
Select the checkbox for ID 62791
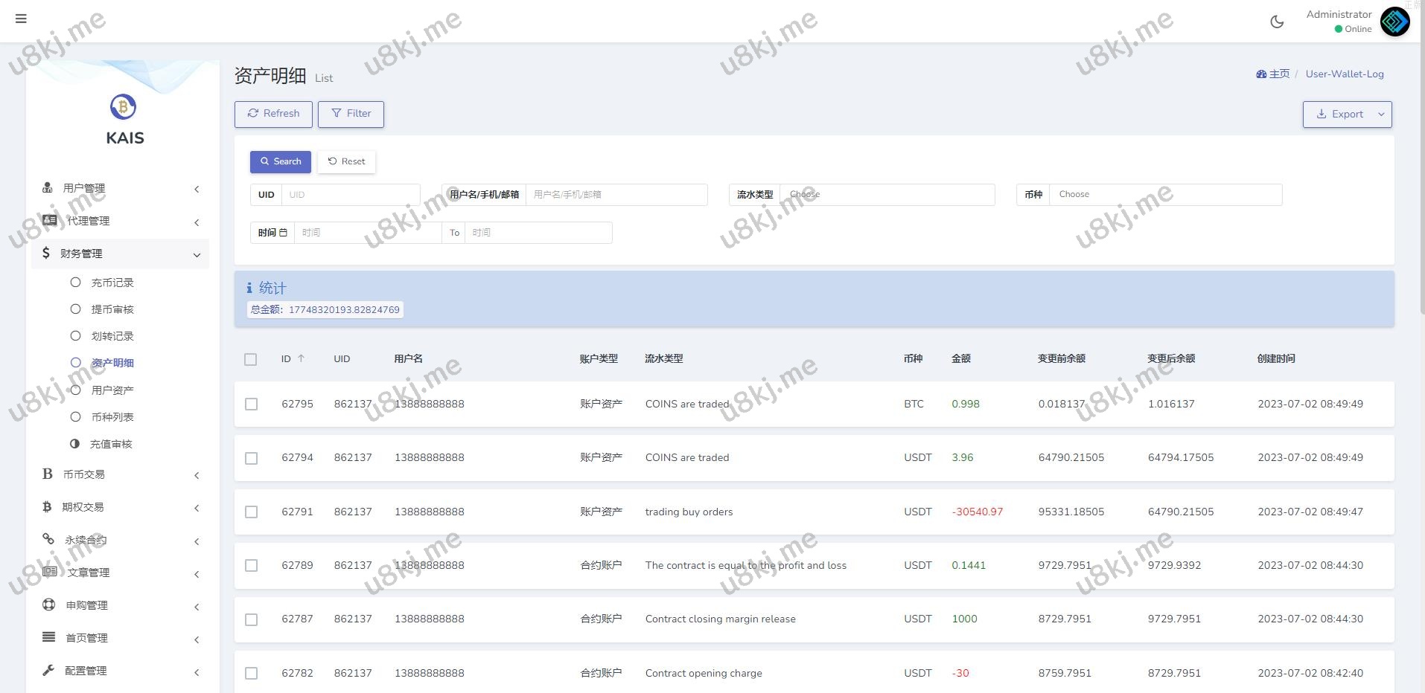(252, 512)
